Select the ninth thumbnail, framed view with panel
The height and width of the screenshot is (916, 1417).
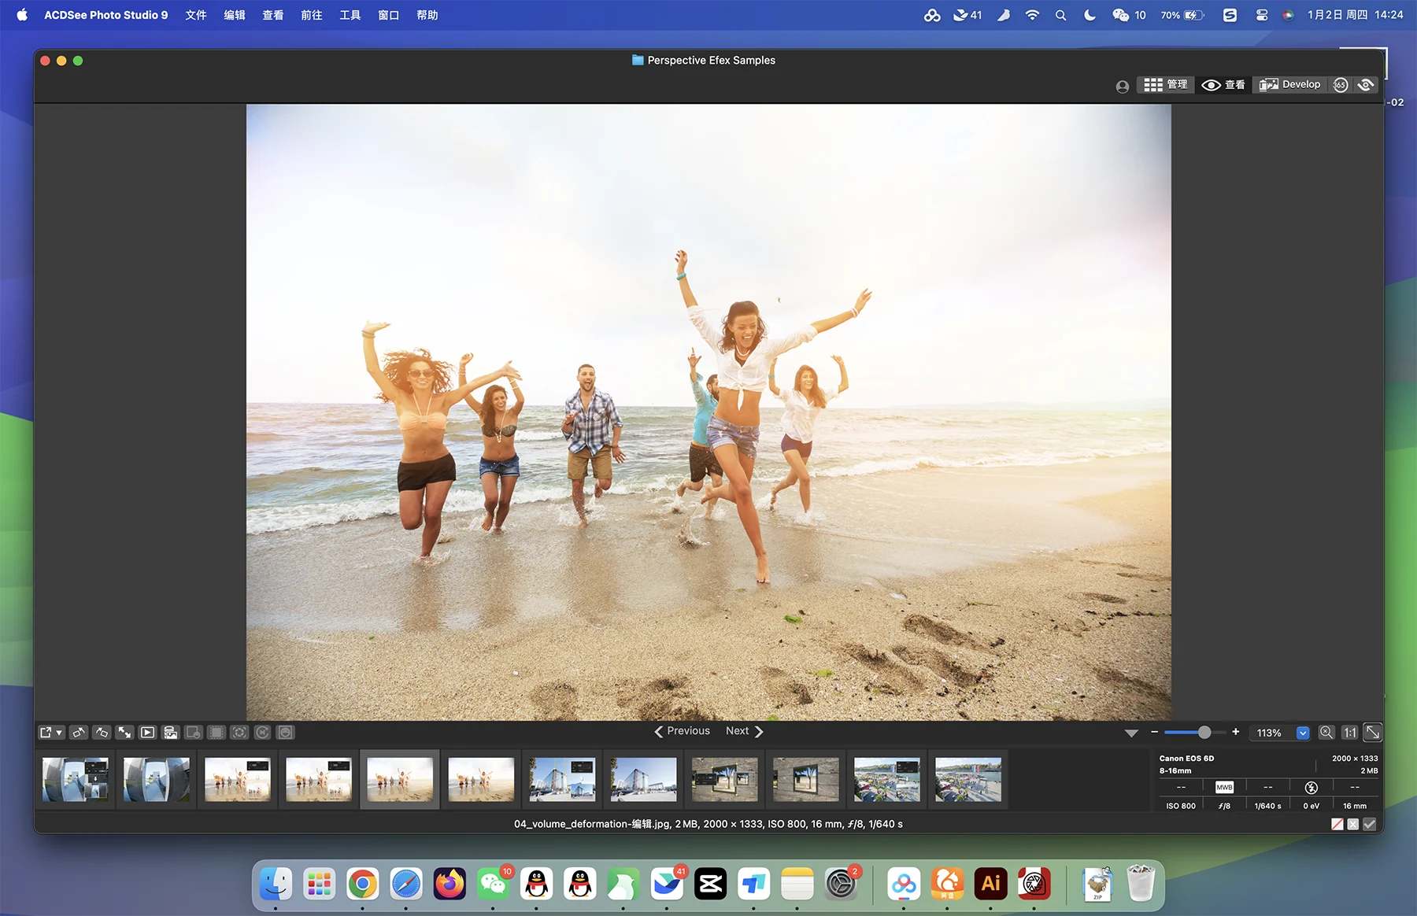tap(724, 780)
